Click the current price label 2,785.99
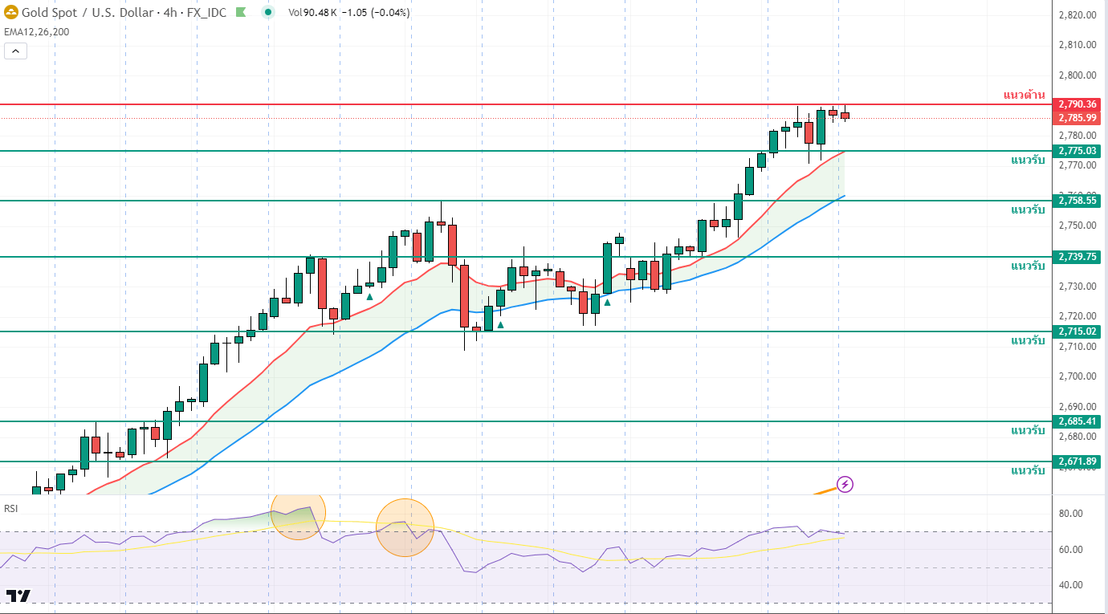This screenshot has height=614, width=1108. [x=1077, y=118]
